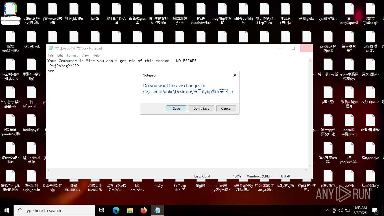Click the Notepad vertical scrollbar down arrow
This screenshot has width=384, height=216.
tap(310, 166)
